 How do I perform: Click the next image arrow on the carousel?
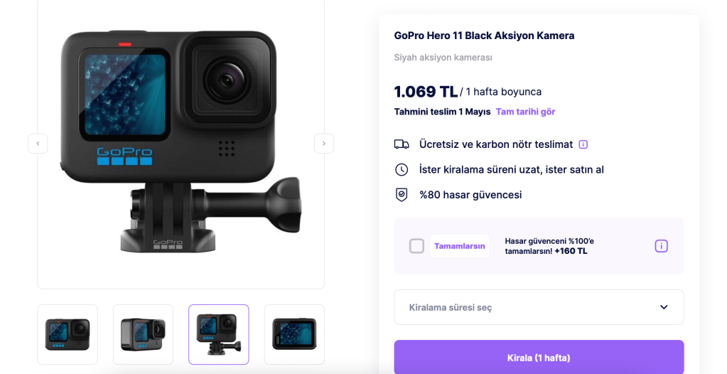[x=324, y=144]
